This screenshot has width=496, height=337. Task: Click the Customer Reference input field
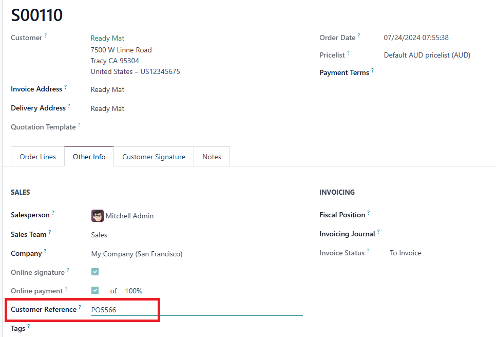click(x=195, y=310)
